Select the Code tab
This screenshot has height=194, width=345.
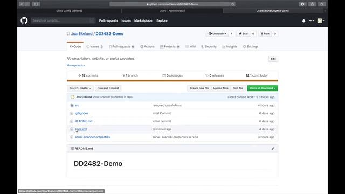click(x=75, y=47)
